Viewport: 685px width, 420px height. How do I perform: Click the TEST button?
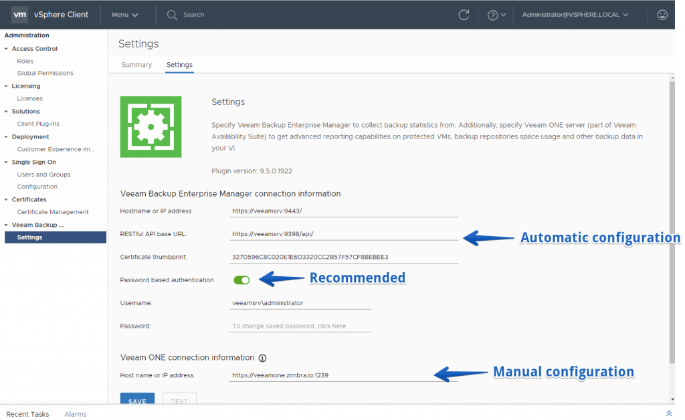tap(179, 399)
